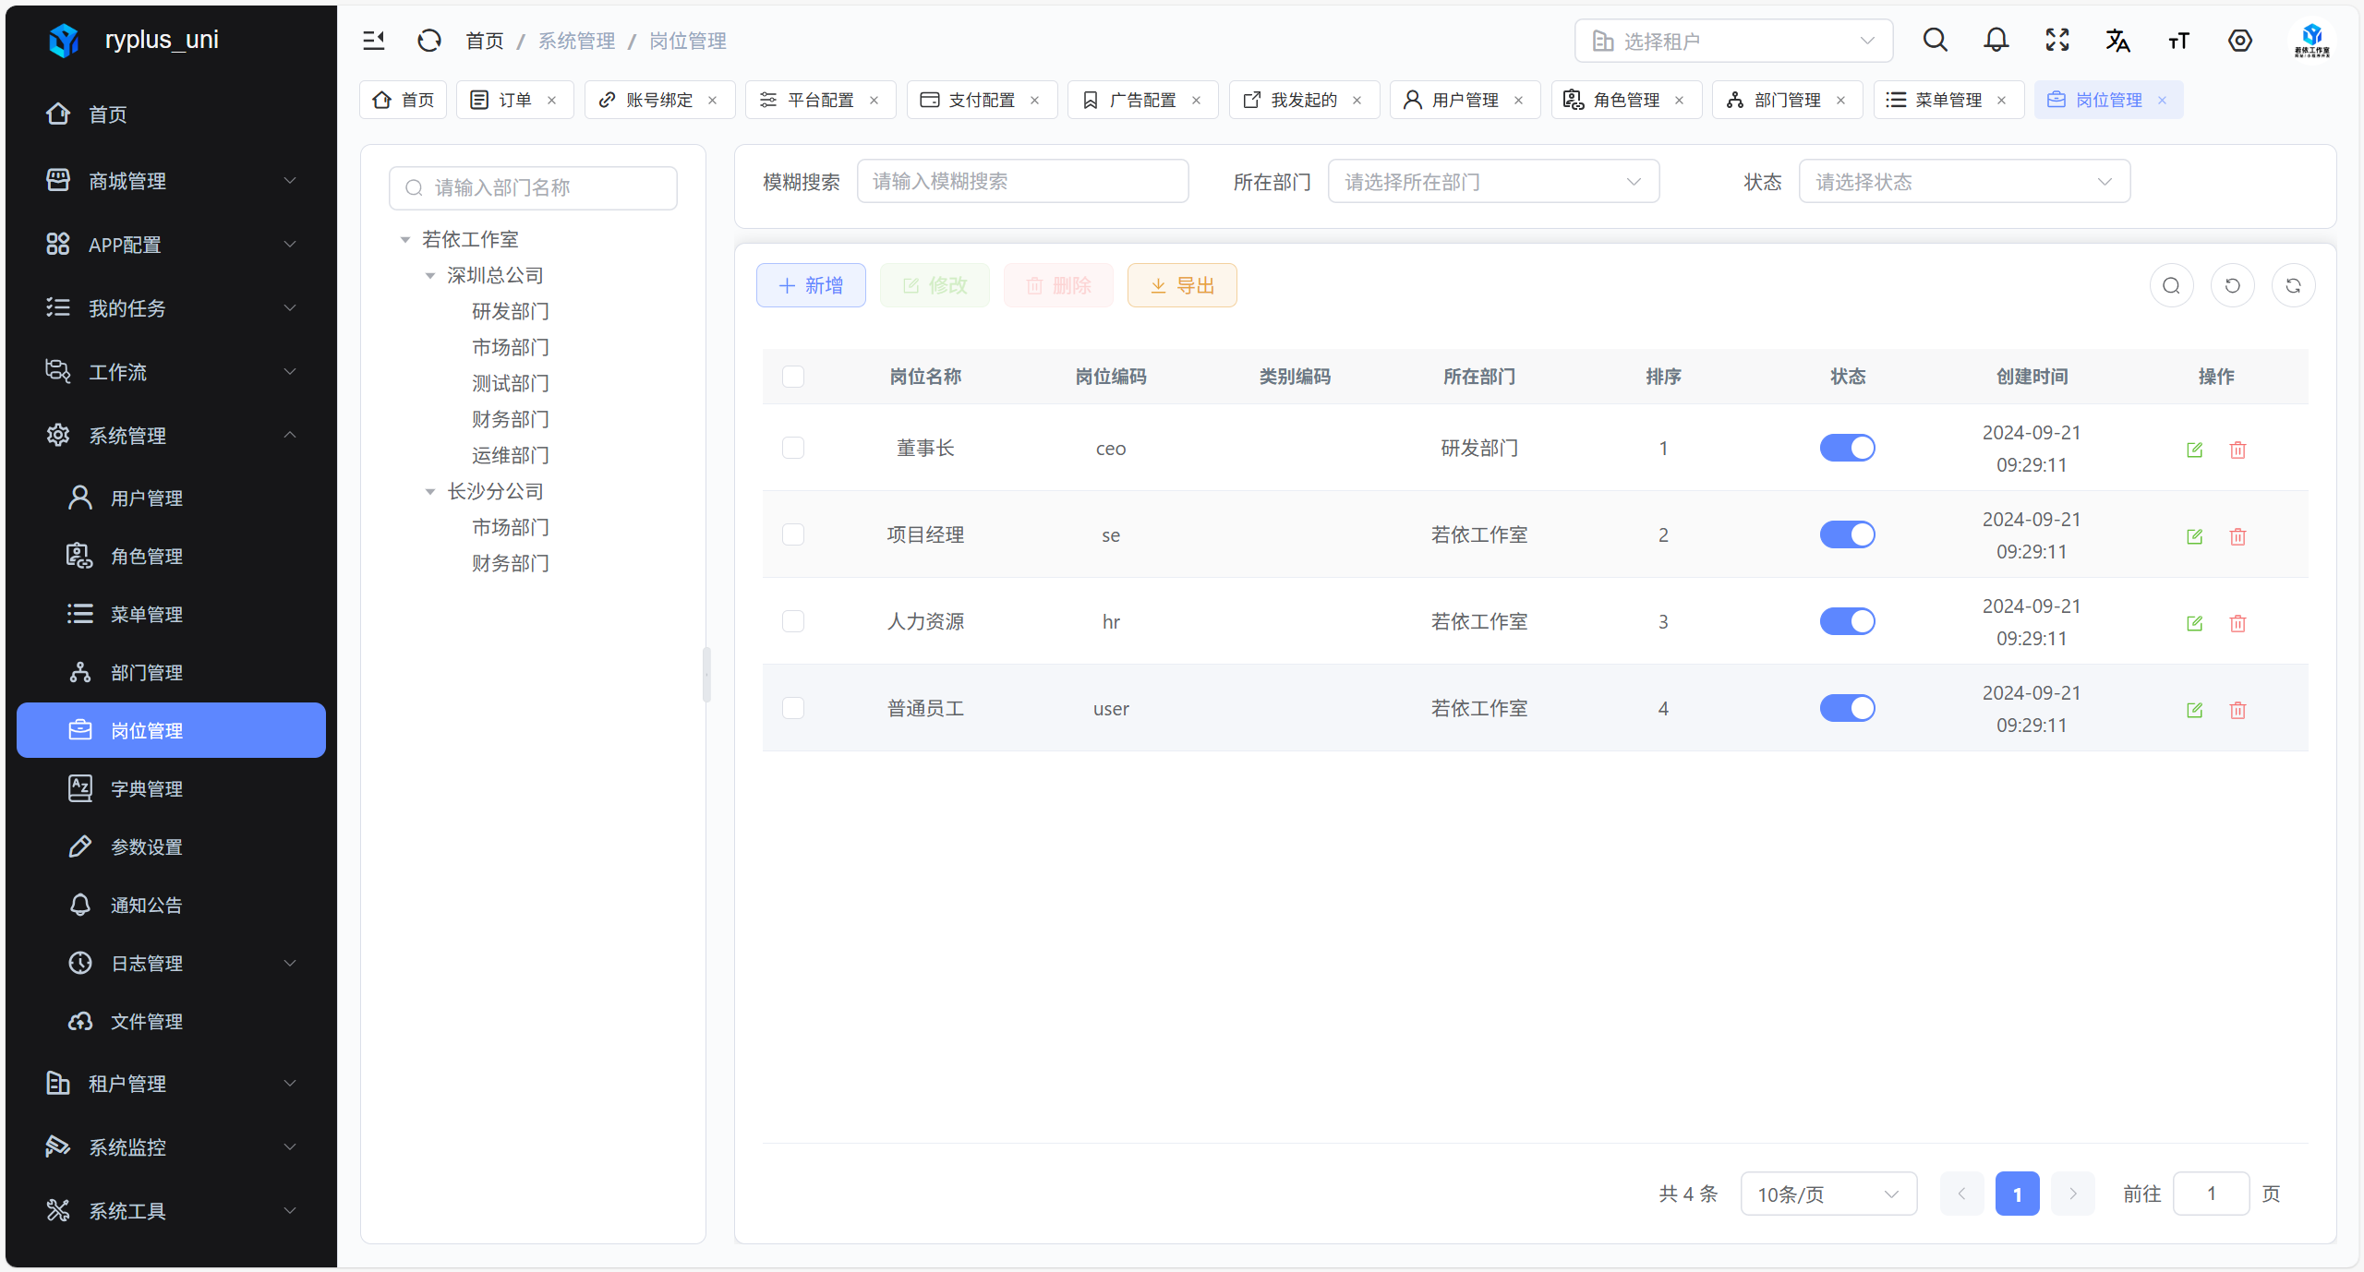Open the notification bell icon
2364x1272 pixels.
1996,41
